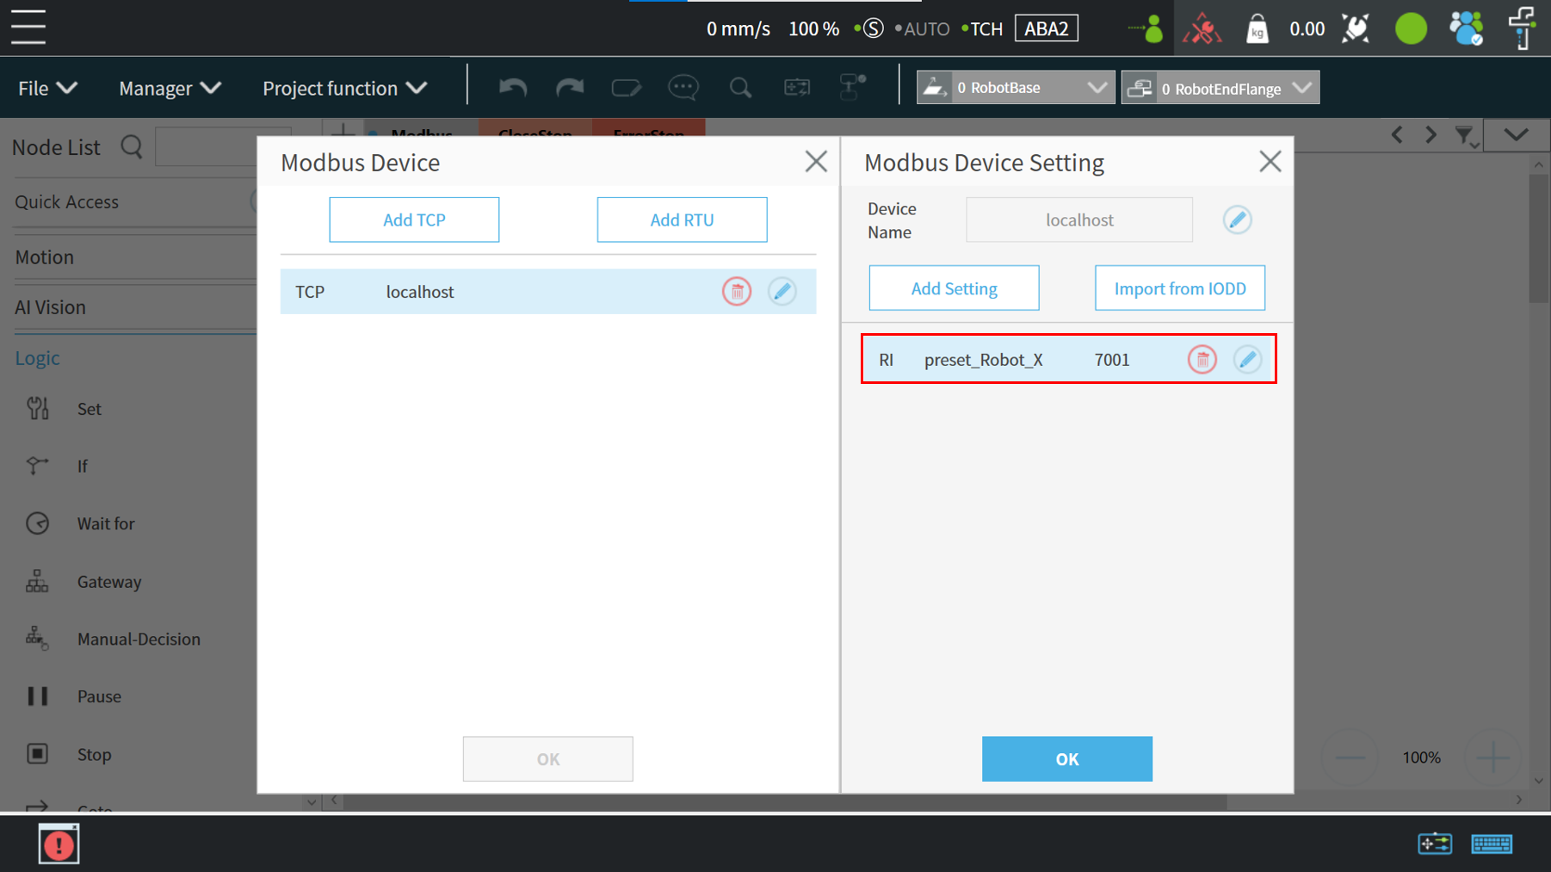Image resolution: width=1551 pixels, height=872 pixels.
Task: Open the on-screen keyboard icon
Action: point(1491,844)
